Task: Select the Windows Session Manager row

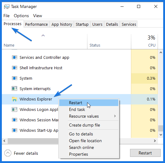Action: click(80, 120)
